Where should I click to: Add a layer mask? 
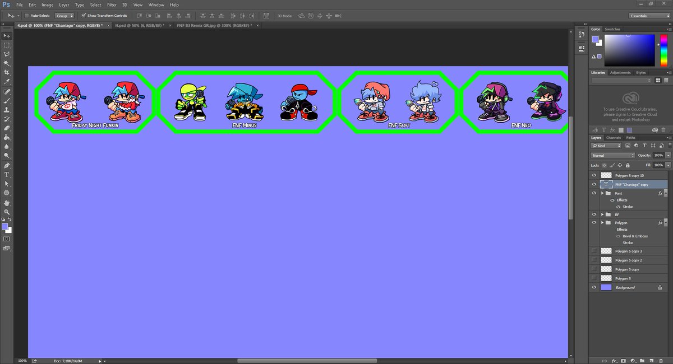pos(624,360)
